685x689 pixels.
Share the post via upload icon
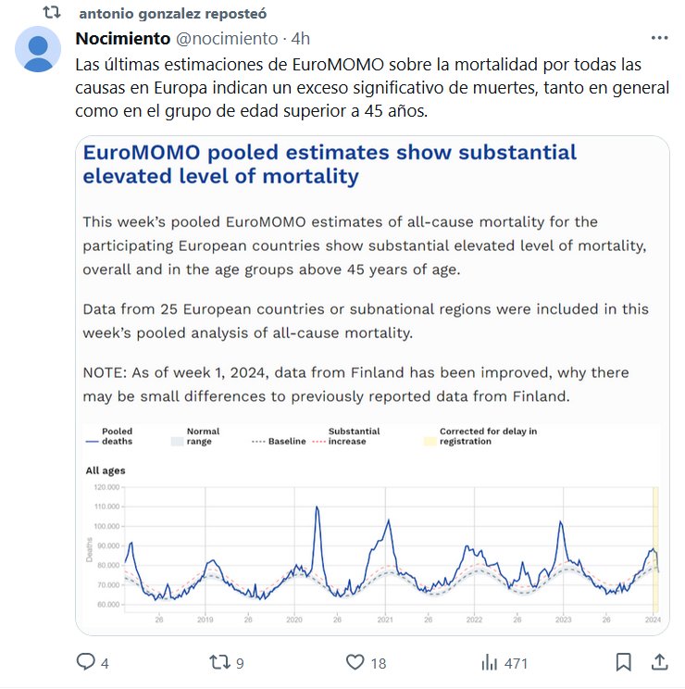[659, 662]
